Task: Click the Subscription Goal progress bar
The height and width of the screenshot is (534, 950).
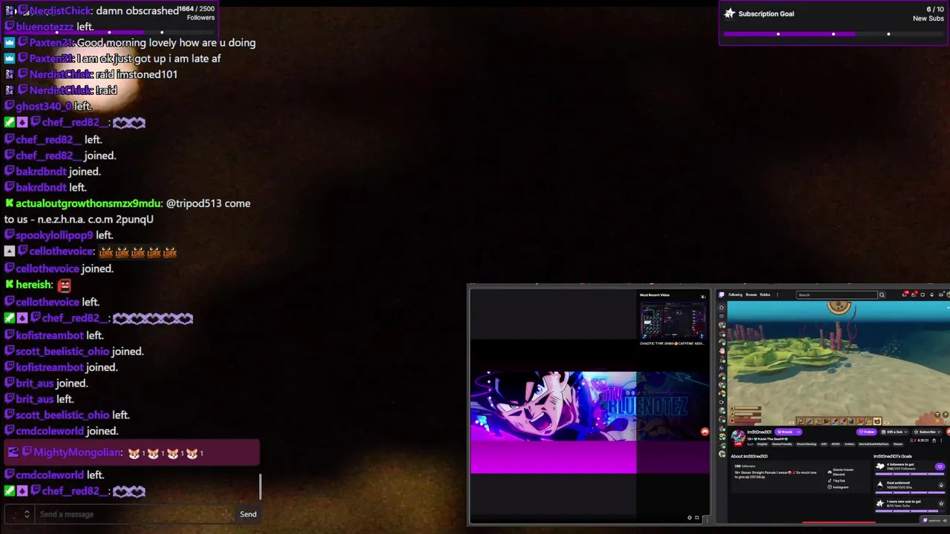Action: point(833,34)
